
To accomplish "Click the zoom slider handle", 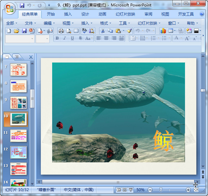I will click(161, 190).
